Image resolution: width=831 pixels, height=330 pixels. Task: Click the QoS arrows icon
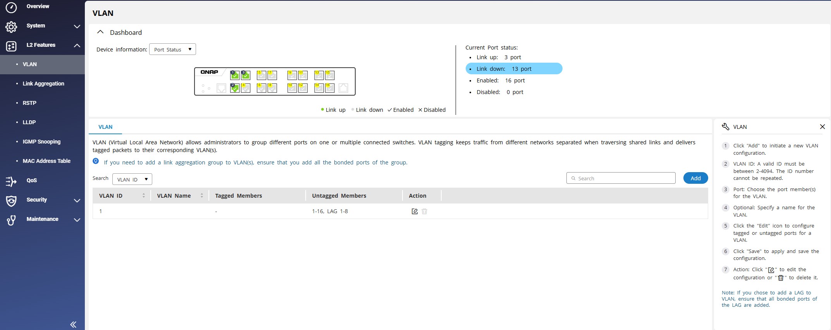pos(11,181)
